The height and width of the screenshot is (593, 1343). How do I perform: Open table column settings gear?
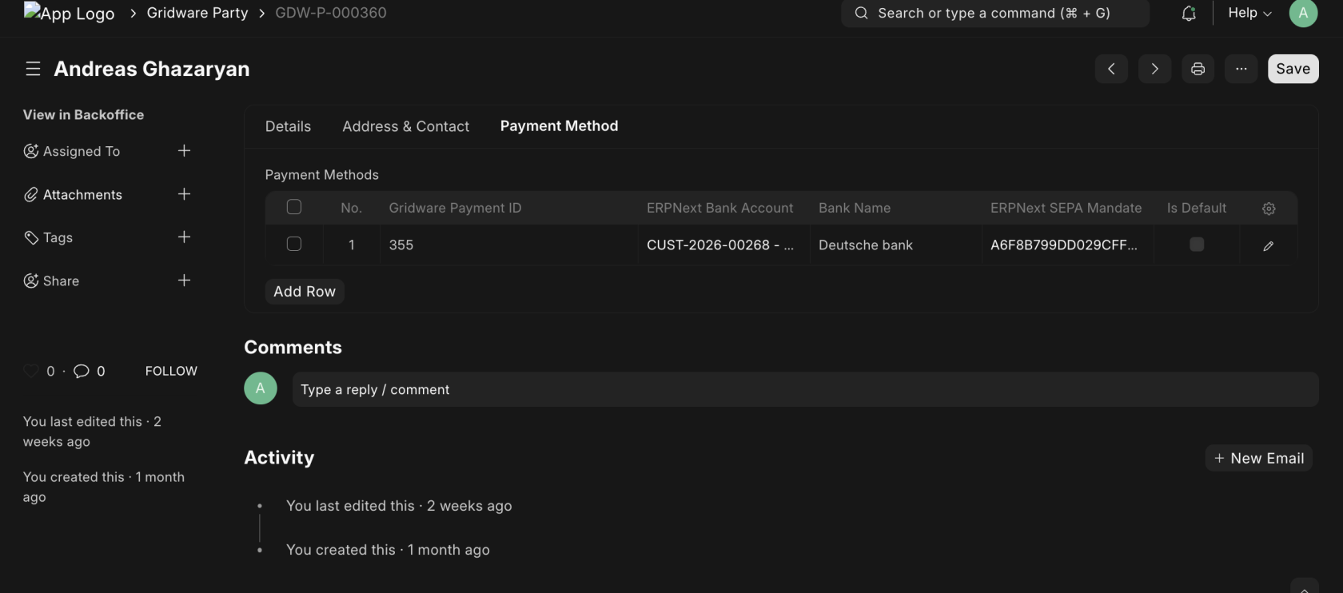click(x=1269, y=209)
